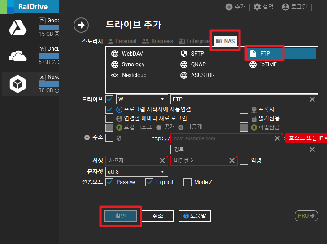This screenshot has height=244, width=327.
Task: Click the Y: drive letter badge
Action: [x=42, y=49]
